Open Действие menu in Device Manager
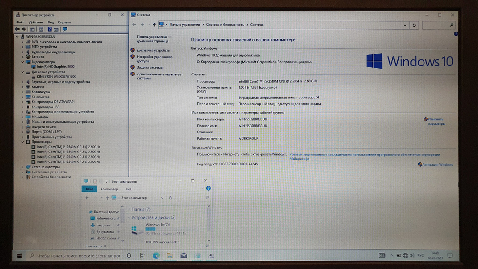Image resolution: width=478 pixels, height=269 pixels. tap(36, 22)
